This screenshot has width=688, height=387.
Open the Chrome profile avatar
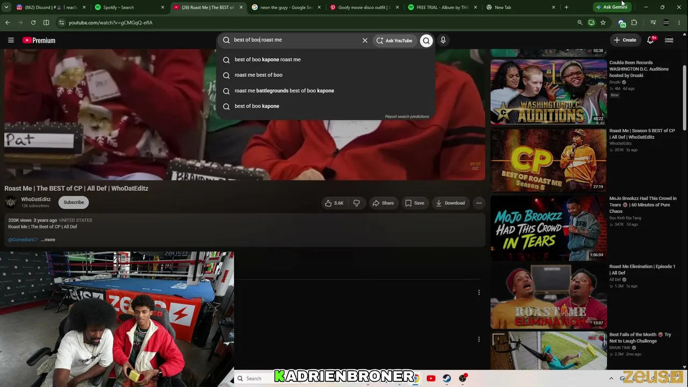tap(666, 23)
